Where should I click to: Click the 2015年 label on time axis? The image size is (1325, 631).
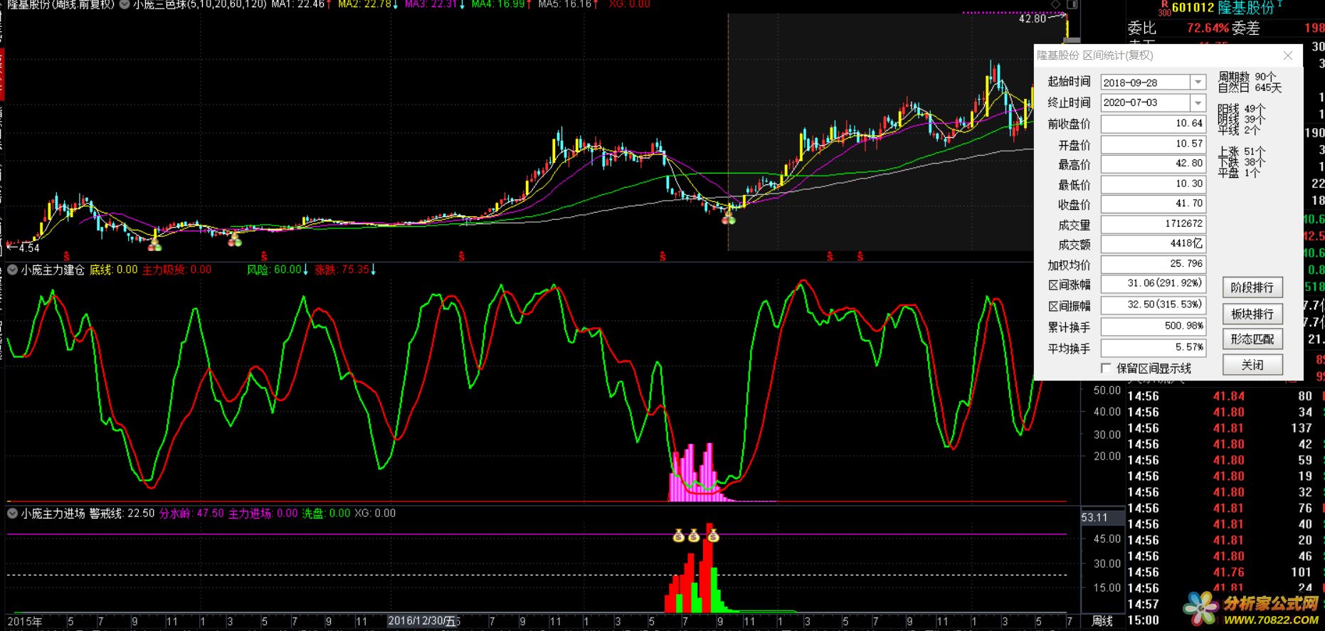tap(25, 621)
